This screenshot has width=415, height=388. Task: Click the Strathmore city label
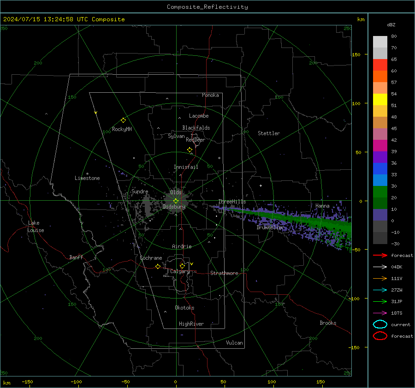(224, 273)
